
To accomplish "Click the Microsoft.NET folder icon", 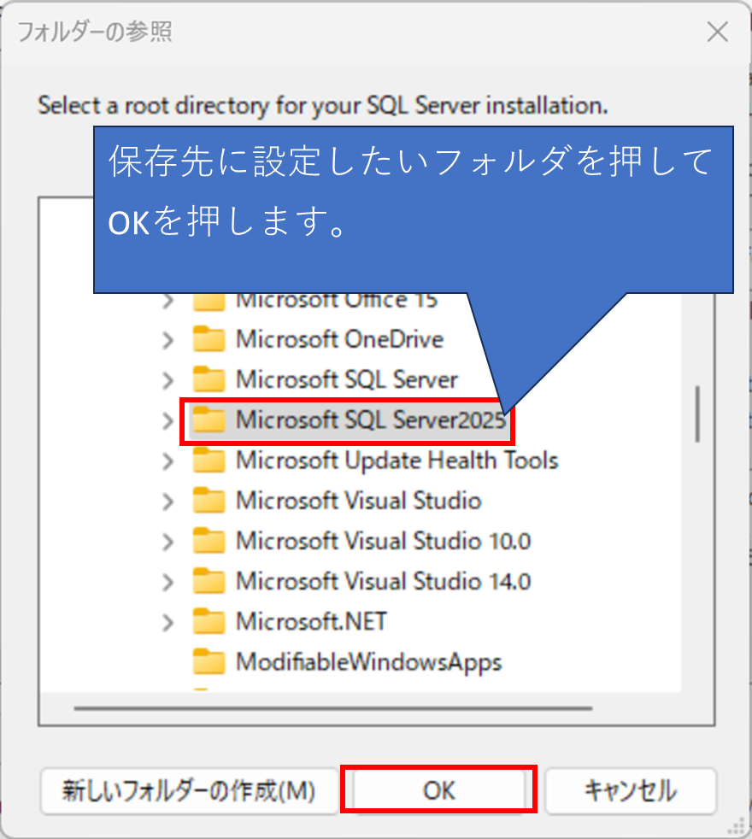I will (209, 622).
